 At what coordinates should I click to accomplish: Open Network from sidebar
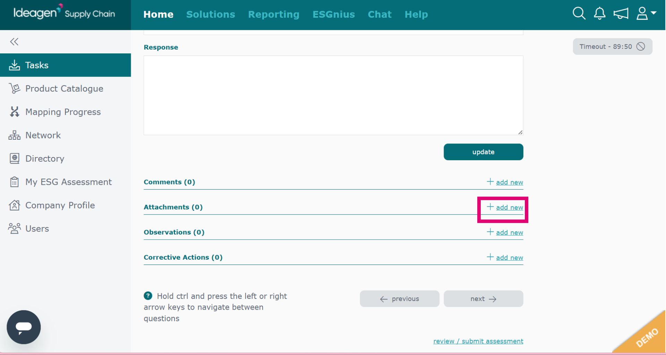(66, 135)
